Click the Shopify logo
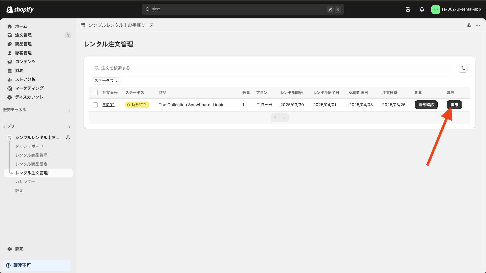 tap(20, 9)
